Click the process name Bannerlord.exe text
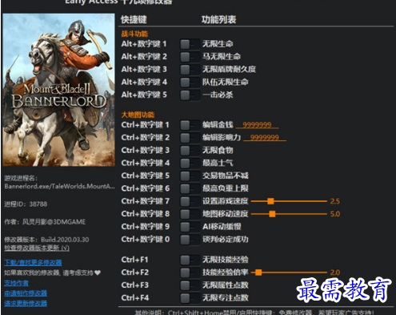This screenshot has width=396, height=315. [59, 186]
